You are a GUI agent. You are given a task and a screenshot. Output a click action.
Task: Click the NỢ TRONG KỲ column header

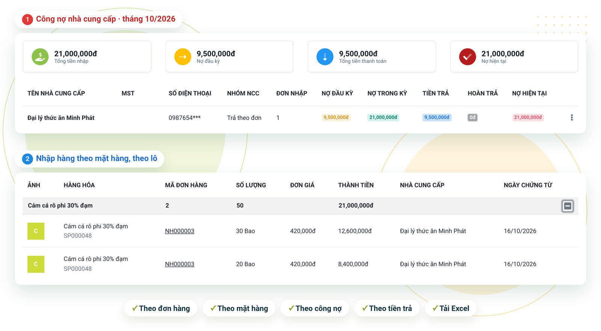tap(387, 93)
